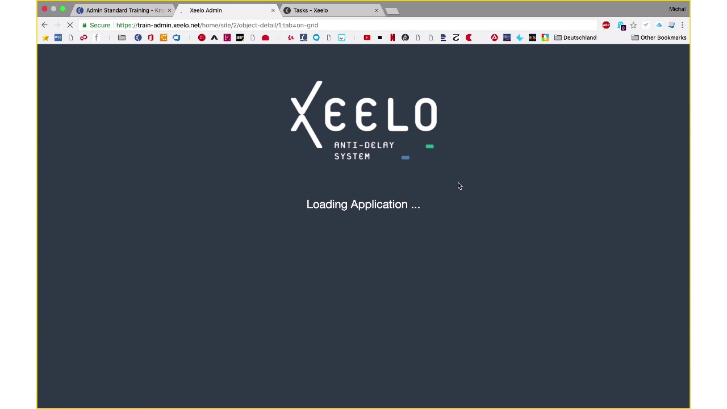Open the red crescent bookmark
The image size is (727, 409).
(x=469, y=37)
